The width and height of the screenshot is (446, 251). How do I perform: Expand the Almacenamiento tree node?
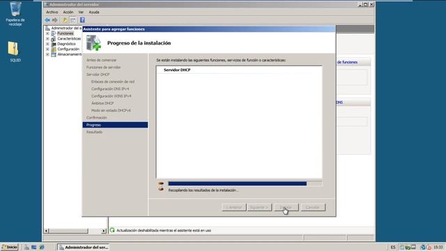[47, 54]
